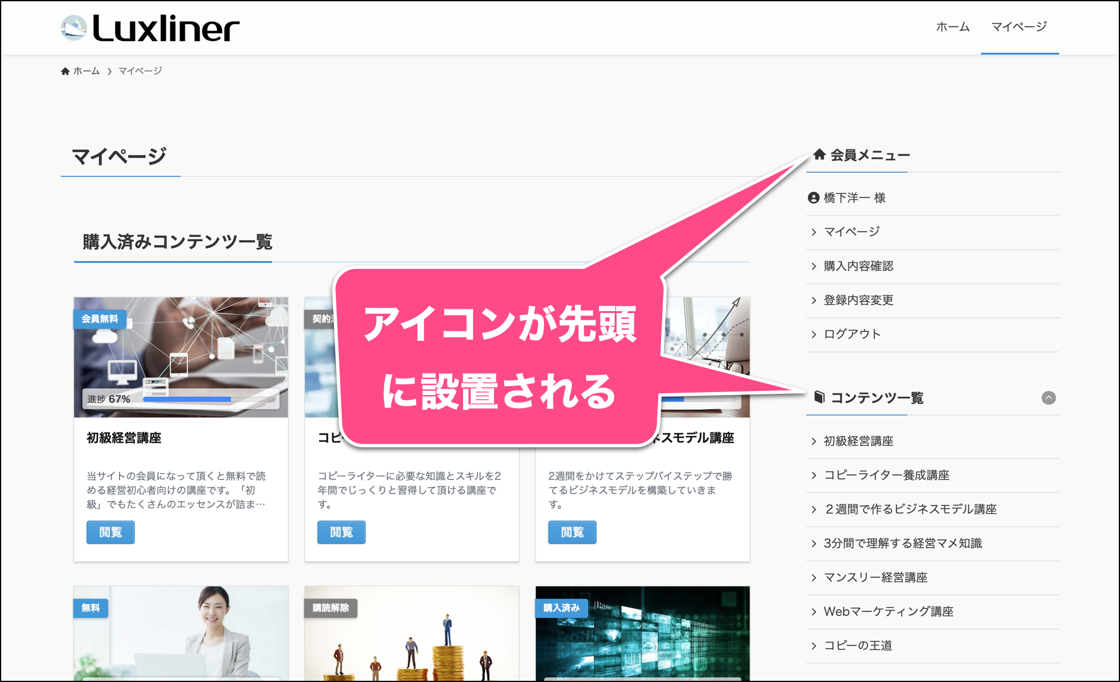Click the user avatar icon beside 橋下洋一

813,198
